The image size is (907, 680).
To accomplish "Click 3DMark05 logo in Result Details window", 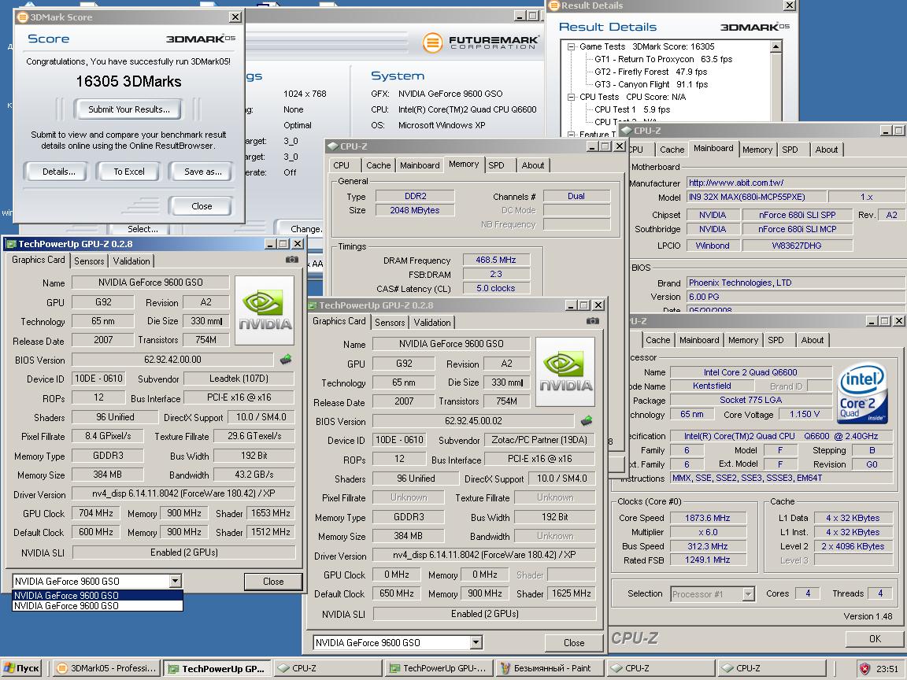I will click(x=755, y=27).
